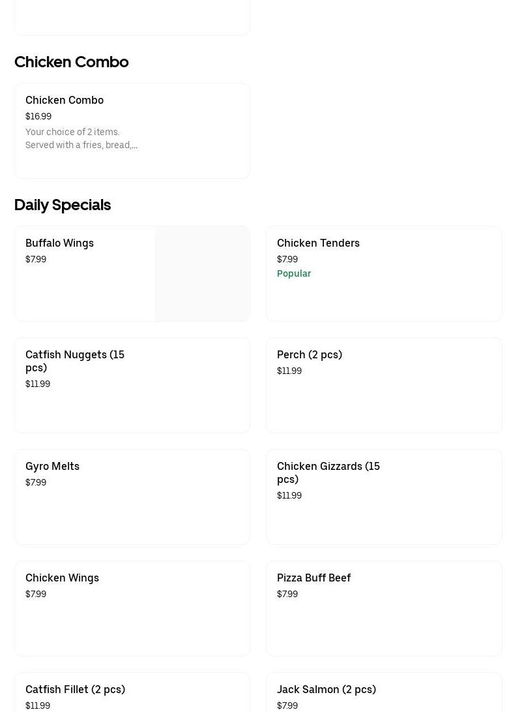Open the partially visible card above Chicken Combo
This screenshot has height=712, width=524.
[132, 17]
